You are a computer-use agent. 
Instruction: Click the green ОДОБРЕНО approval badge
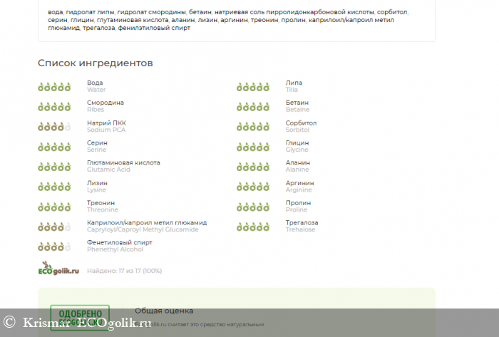[79, 316]
